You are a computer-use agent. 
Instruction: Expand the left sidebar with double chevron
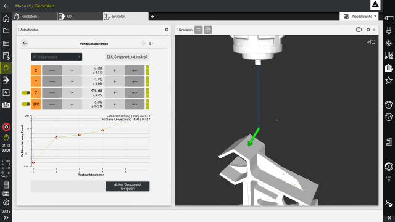coord(6,218)
